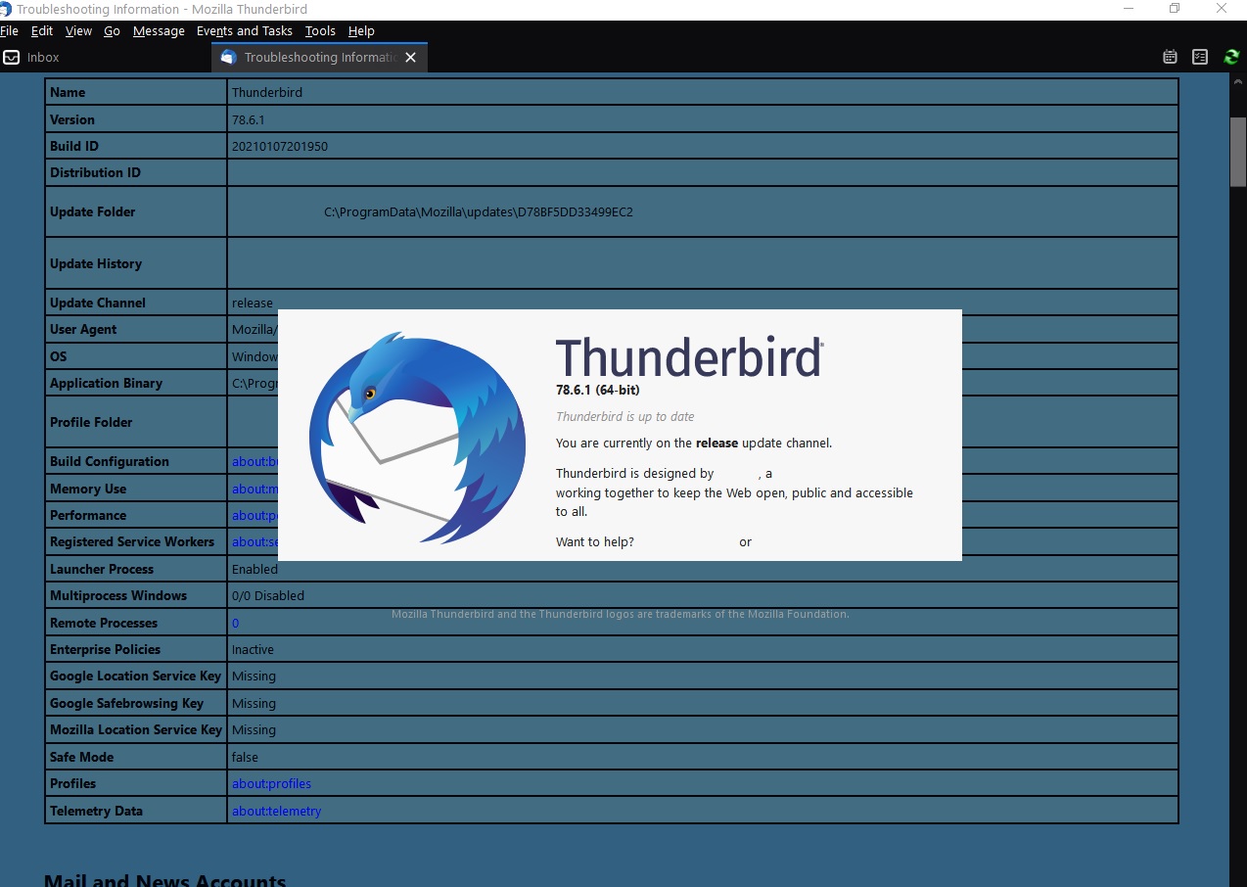
Task: Click Safe Mode 'false' value
Action: pyautogui.click(x=245, y=758)
